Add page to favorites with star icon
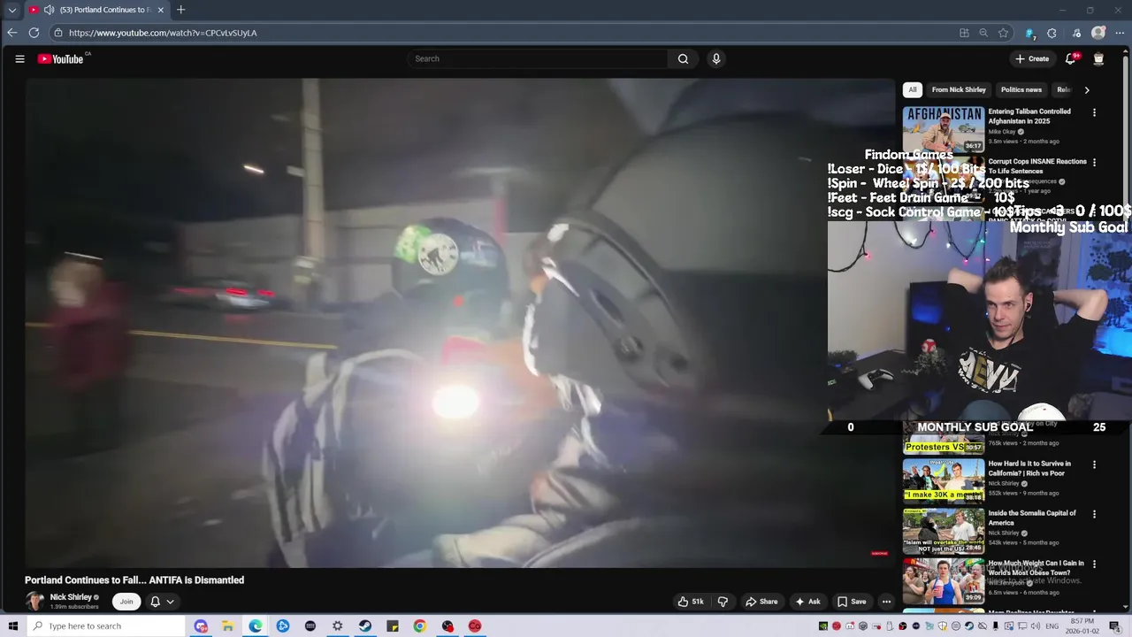Screen dimensions: 1132x637 [1003, 33]
